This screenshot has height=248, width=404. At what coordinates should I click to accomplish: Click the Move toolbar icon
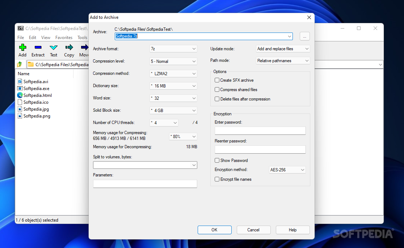[84, 47]
